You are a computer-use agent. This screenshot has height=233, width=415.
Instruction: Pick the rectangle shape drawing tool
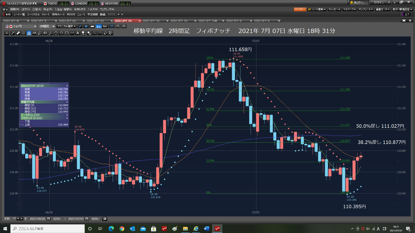point(67,33)
